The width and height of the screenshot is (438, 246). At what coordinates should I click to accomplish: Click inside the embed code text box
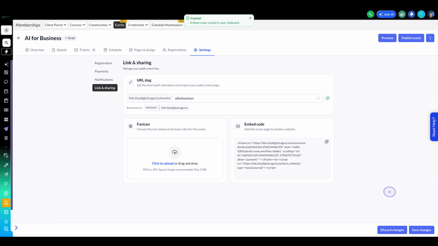pyautogui.click(x=282, y=159)
